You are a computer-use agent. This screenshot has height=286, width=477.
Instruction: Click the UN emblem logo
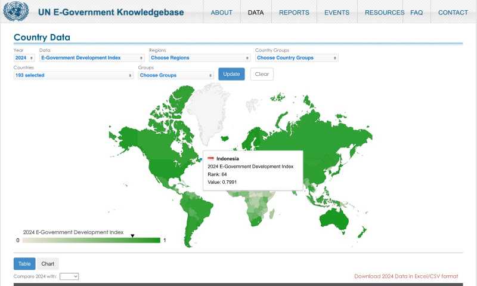[x=16, y=11]
